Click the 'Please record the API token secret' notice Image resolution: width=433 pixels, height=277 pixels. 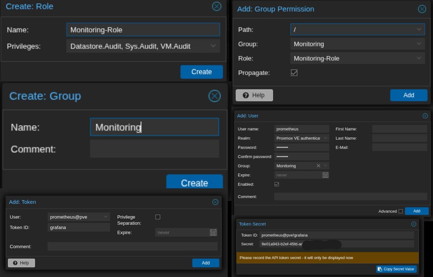(x=327, y=258)
